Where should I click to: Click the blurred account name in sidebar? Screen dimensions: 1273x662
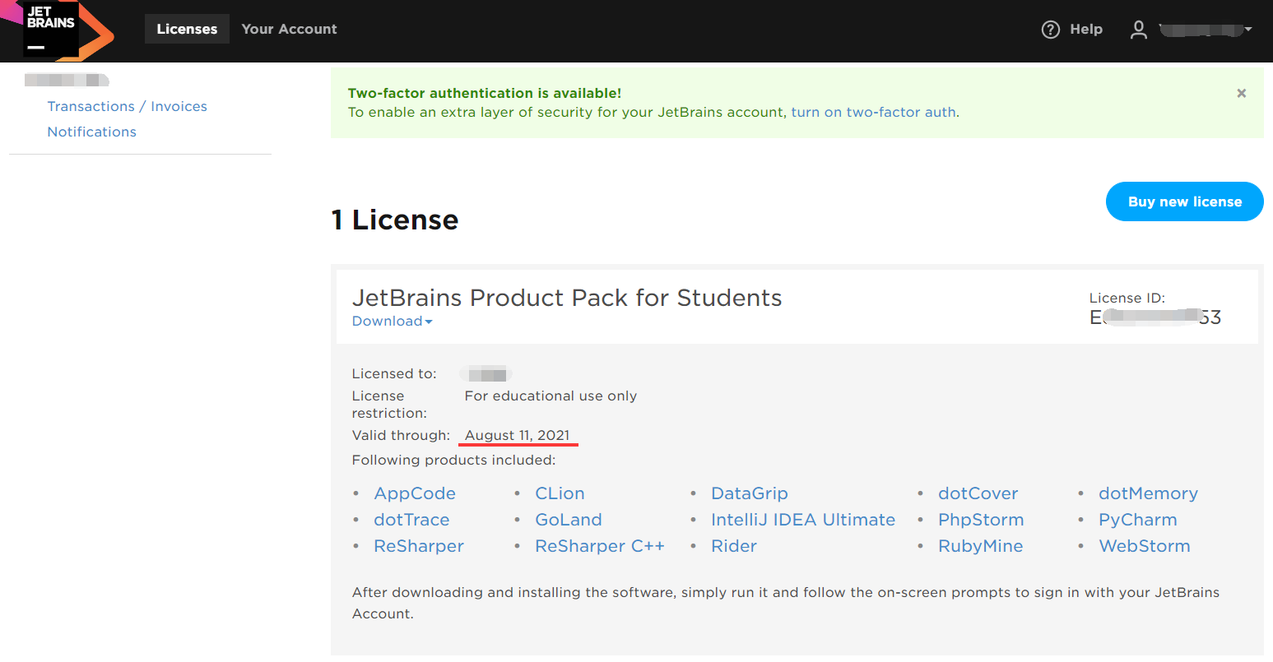pos(67,80)
